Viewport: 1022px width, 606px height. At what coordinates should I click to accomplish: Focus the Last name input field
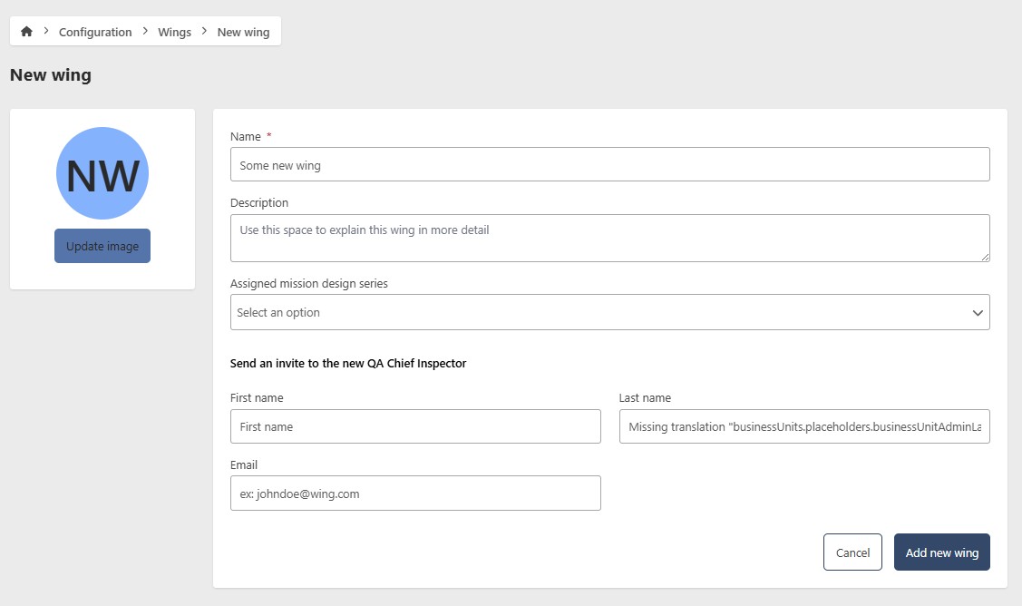click(x=804, y=426)
